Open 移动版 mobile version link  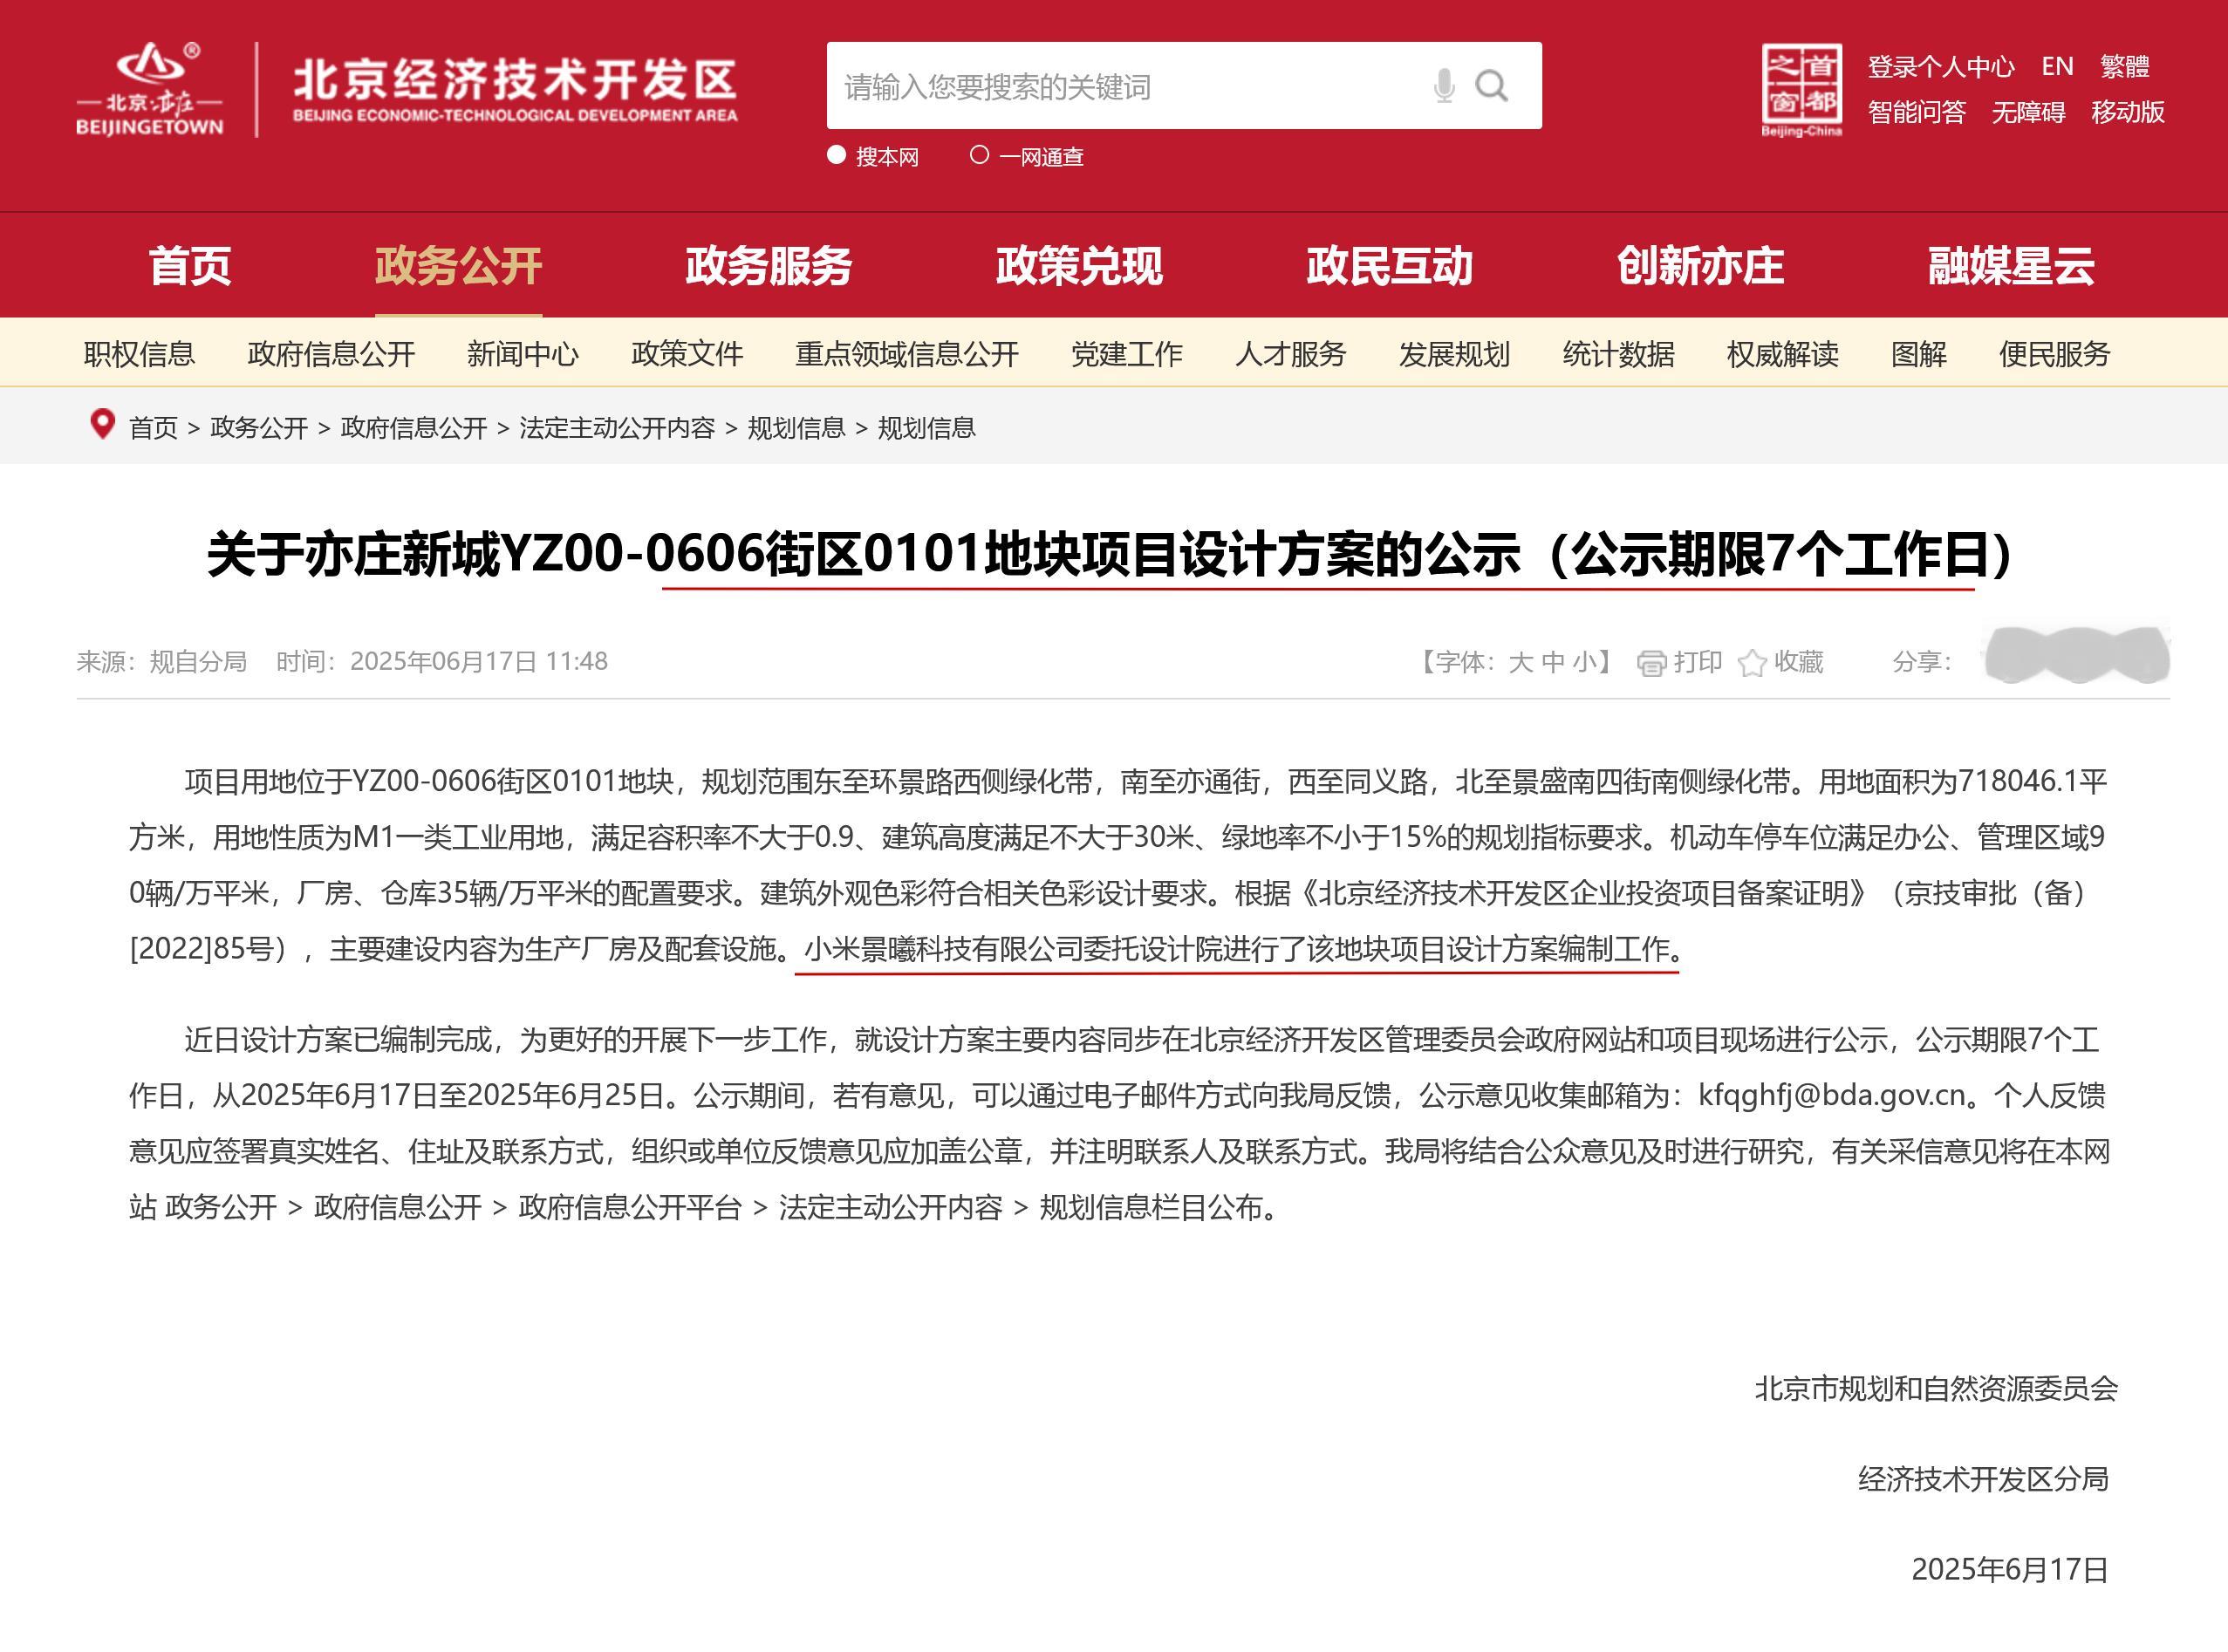pos(2128,112)
